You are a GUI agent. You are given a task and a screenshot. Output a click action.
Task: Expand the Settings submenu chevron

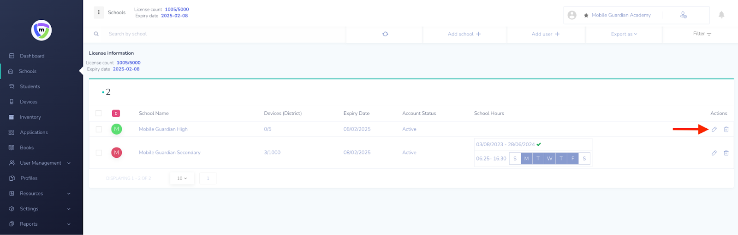pyautogui.click(x=69, y=209)
